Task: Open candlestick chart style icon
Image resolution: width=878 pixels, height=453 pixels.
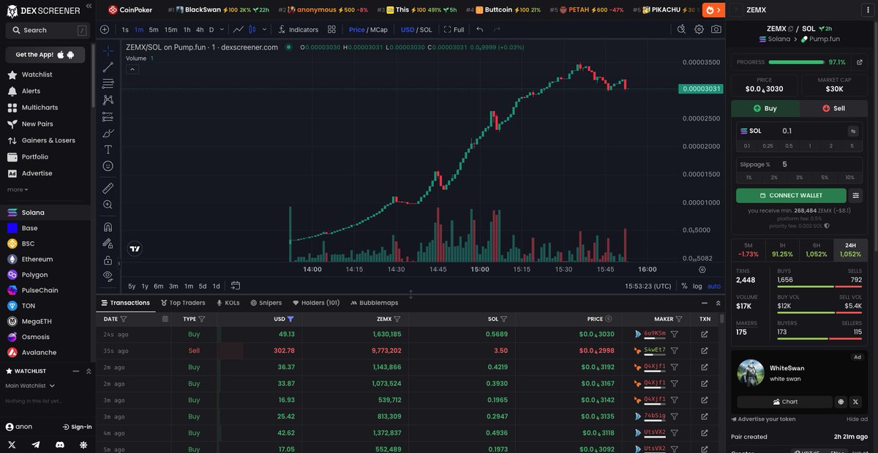Action: coord(253,29)
